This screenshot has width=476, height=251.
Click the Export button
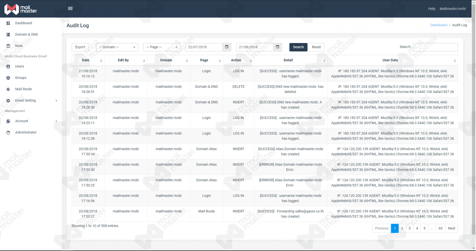pyautogui.click(x=80, y=47)
